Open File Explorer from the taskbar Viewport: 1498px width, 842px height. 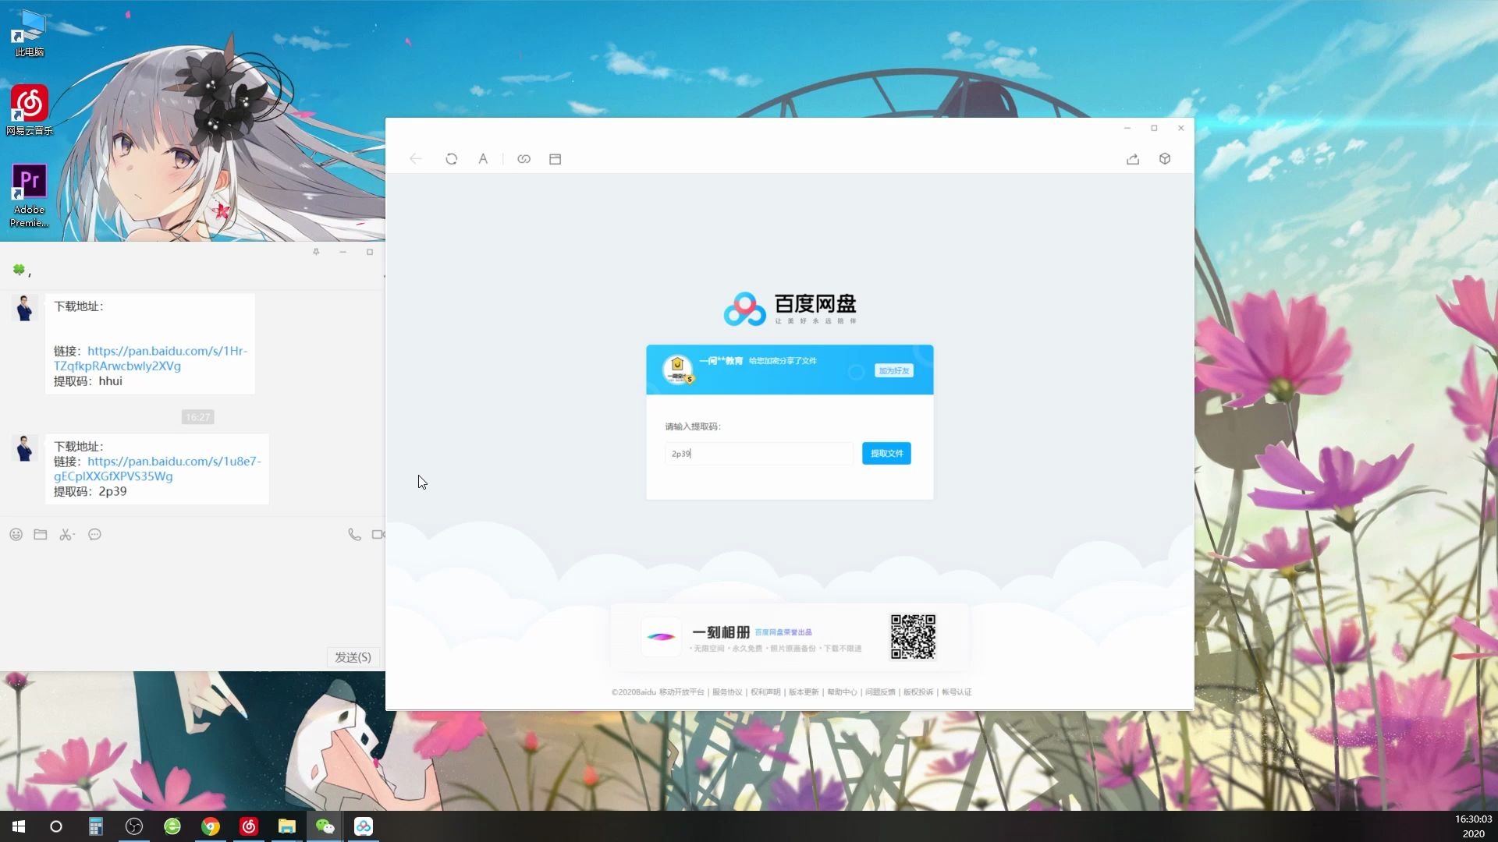pos(287,826)
